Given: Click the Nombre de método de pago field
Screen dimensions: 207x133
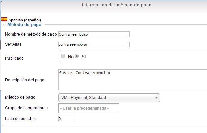Looking at the screenshot, I should tap(94, 34).
